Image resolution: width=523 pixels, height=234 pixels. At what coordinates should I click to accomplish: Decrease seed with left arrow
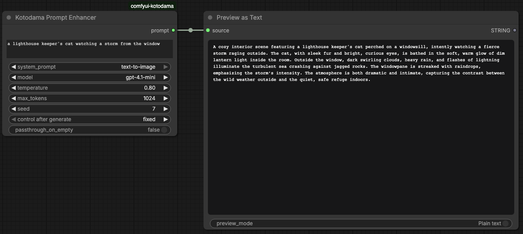point(13,109)
